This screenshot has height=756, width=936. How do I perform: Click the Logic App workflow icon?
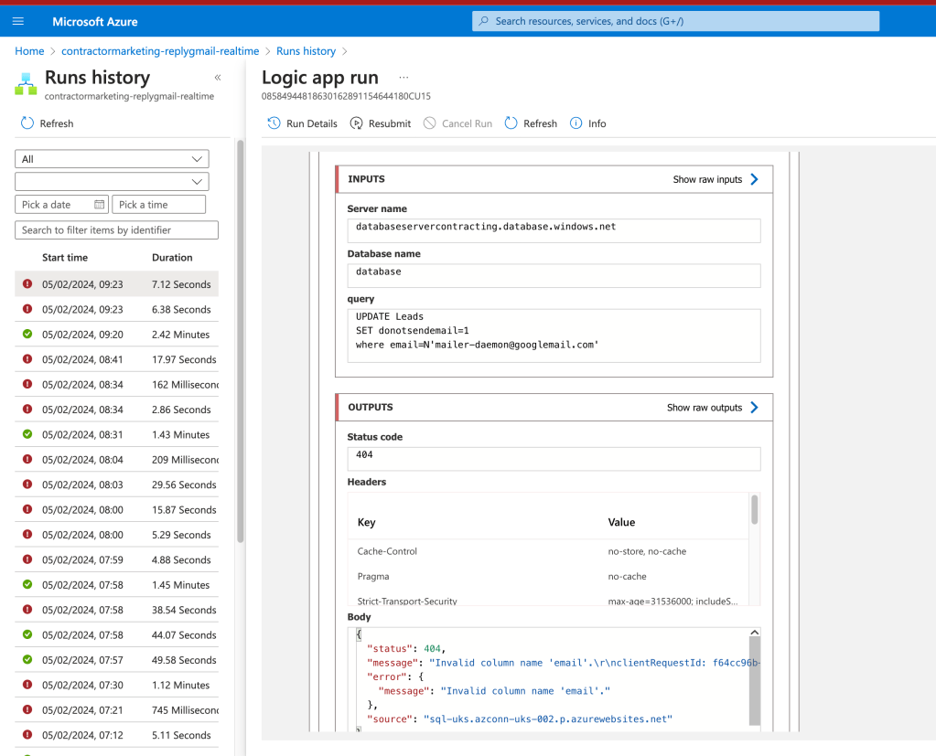[26, 84]
